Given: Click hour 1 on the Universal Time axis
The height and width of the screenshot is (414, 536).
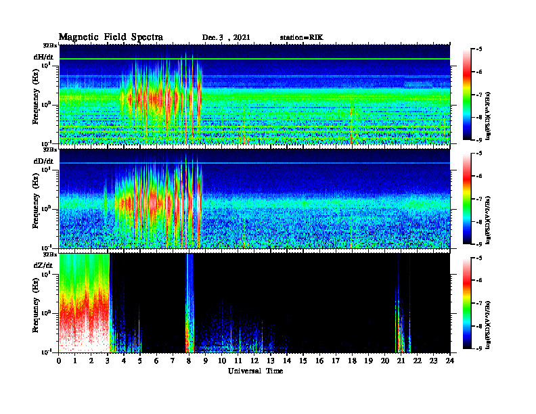Looking at the screenshot, I should 75,361.
